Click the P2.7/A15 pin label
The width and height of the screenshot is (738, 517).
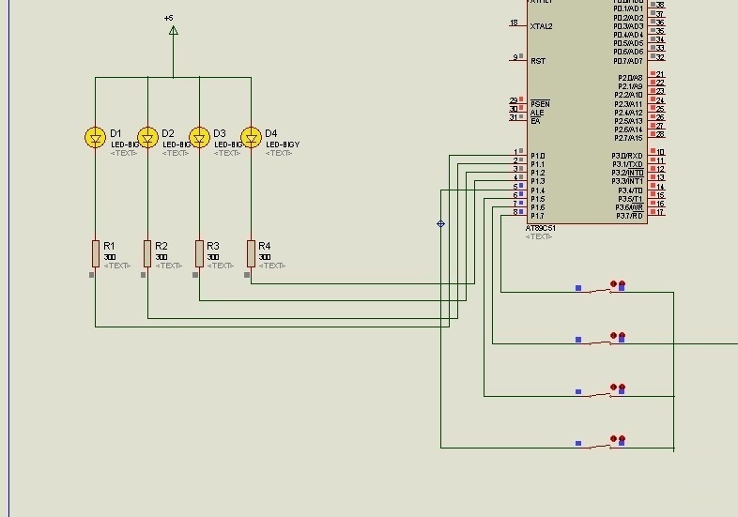pyautogui.click(x=628, y=138)
